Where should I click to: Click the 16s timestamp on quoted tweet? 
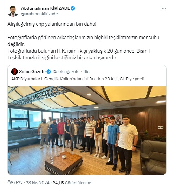coord(86,72)
